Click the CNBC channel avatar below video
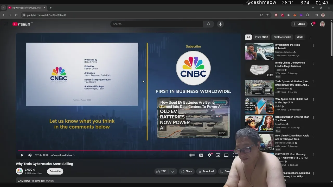This screenshot has height=187, width=333. [x=19, y=171]
